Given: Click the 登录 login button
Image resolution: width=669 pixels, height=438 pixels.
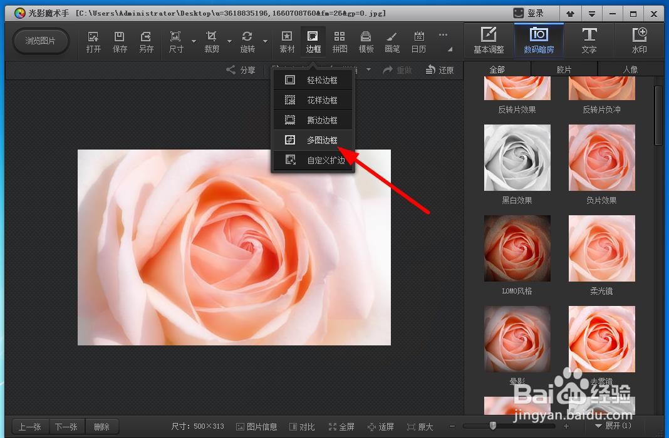Looking at the screenshot, I should [529, 13].
